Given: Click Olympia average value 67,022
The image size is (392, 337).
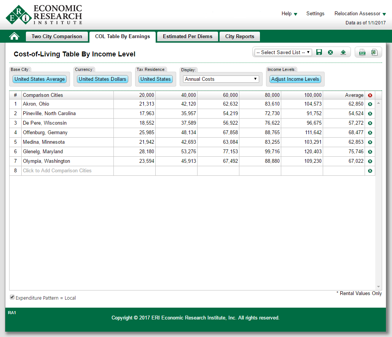Looking at the screenshot, I should click(356, 161).
